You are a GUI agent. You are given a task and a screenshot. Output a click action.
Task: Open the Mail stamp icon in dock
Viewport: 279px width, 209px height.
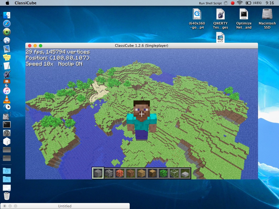point(7,49)
